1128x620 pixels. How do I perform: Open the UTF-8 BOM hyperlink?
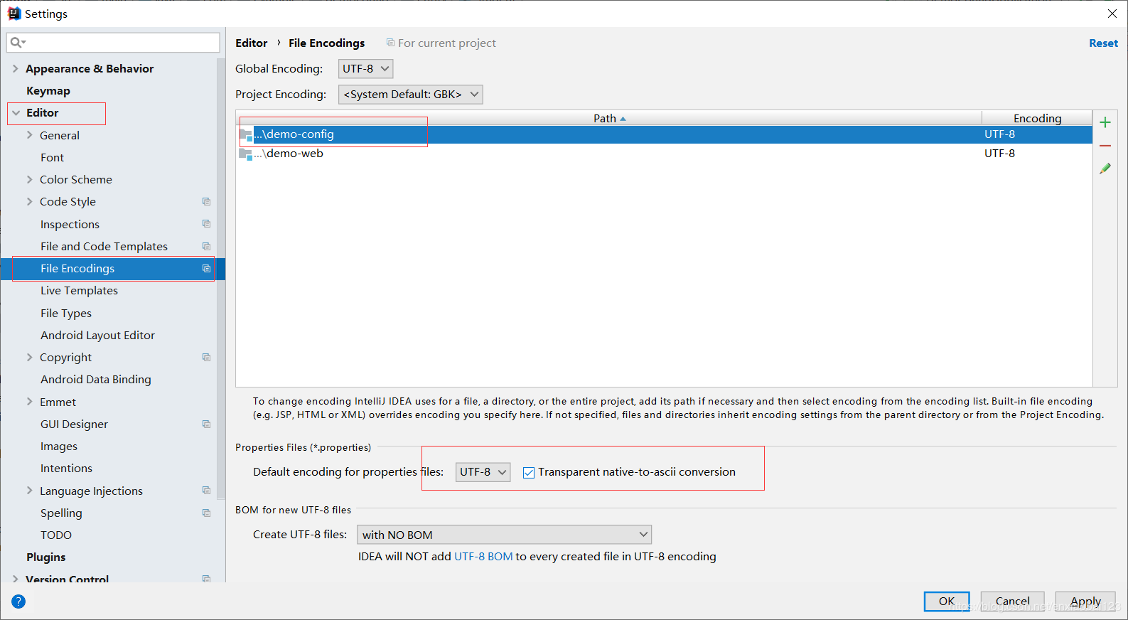(x=483, y=557)
